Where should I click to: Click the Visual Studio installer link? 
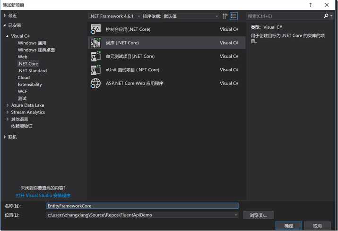[x=43, y=196]
